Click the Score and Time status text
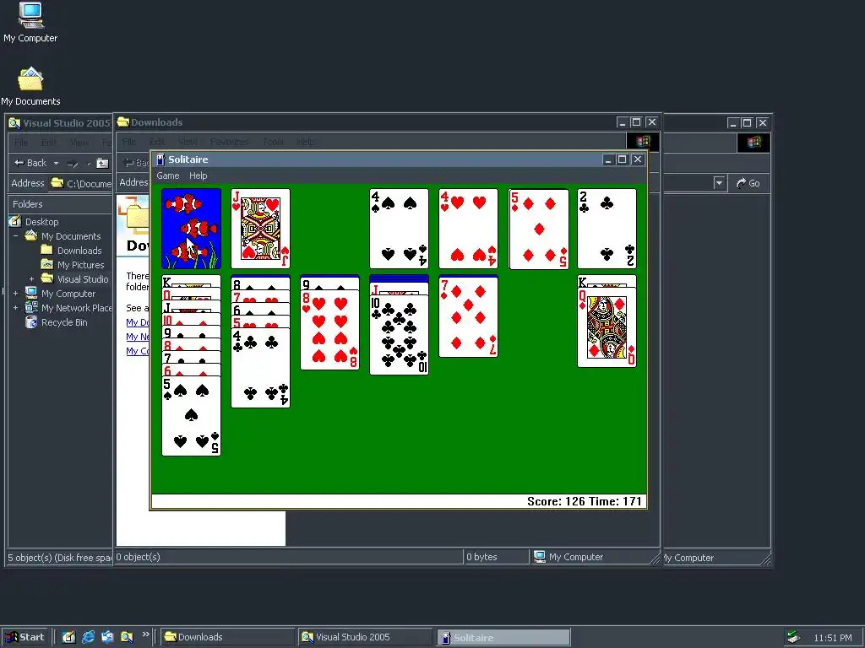 pyautogui.click(x=585, y=501)
